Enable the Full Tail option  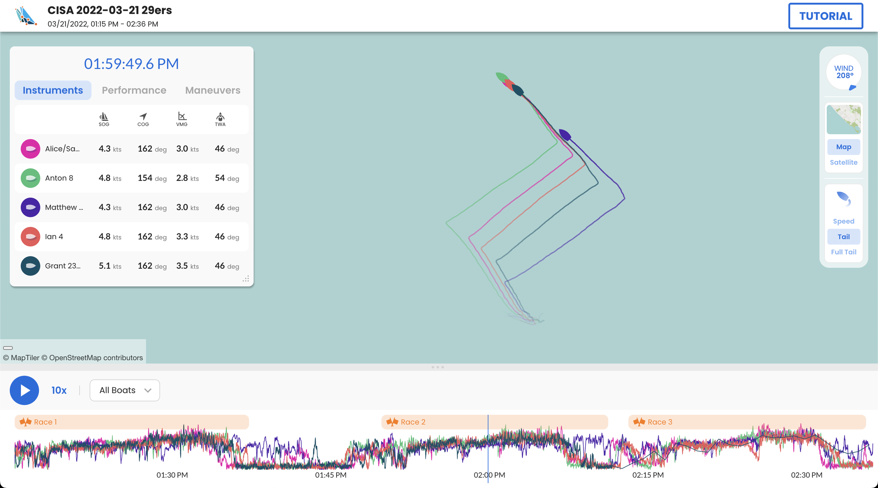point(844,252)
